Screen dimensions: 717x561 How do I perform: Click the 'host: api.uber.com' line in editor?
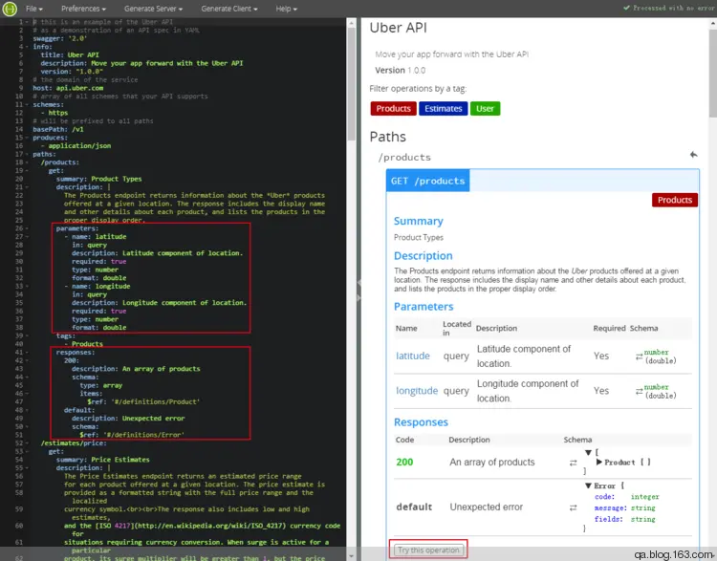click(x=68, y=88)
